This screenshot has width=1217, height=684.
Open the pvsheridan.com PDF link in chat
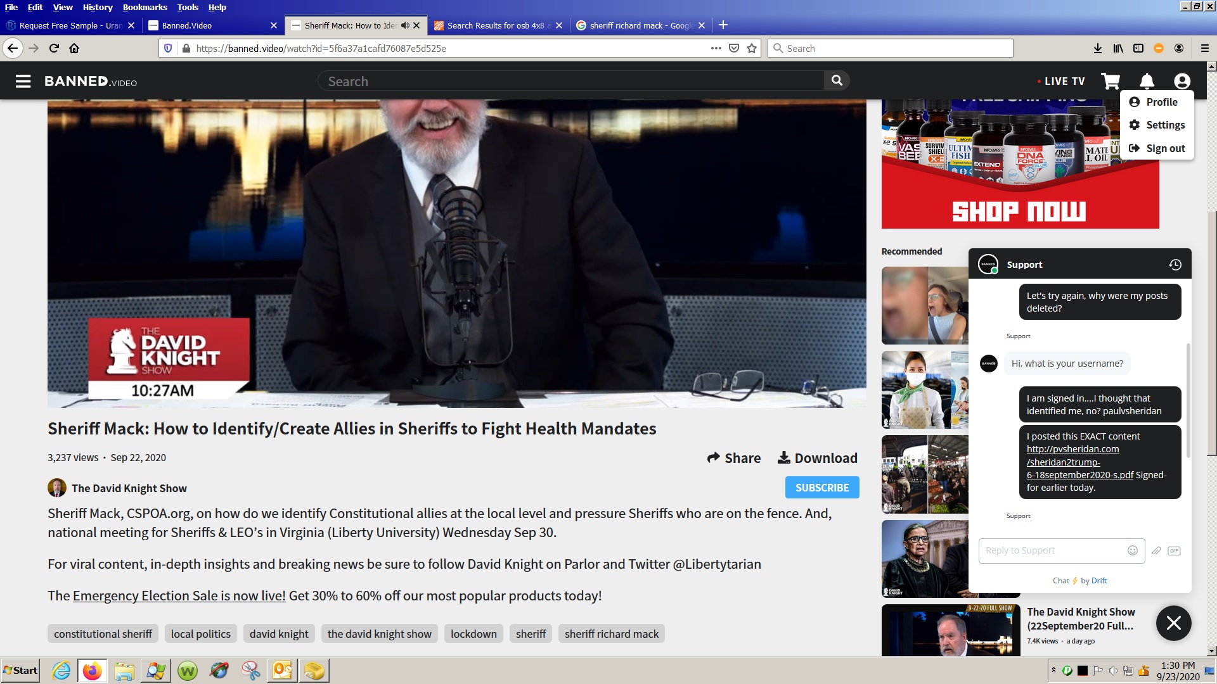(x=1080, y=462)
